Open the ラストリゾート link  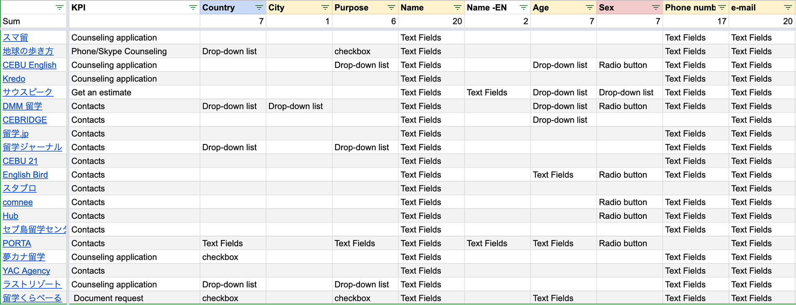pyautogui.click(x=32, y=284)
